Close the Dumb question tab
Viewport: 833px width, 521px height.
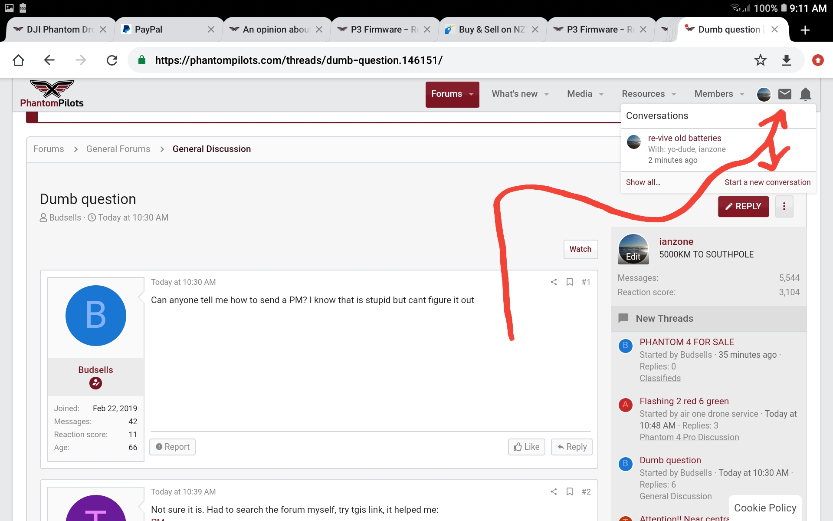point(774,30)
